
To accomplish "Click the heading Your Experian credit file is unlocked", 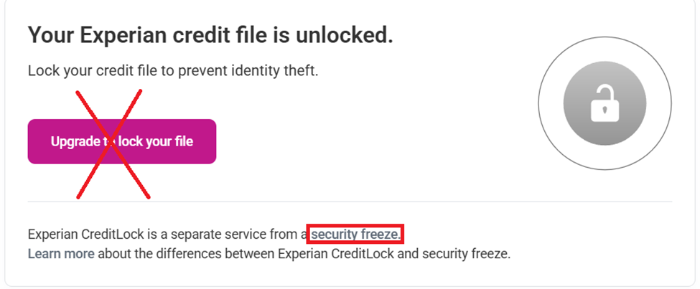I will pyautogui.click(x=210, y=35).
